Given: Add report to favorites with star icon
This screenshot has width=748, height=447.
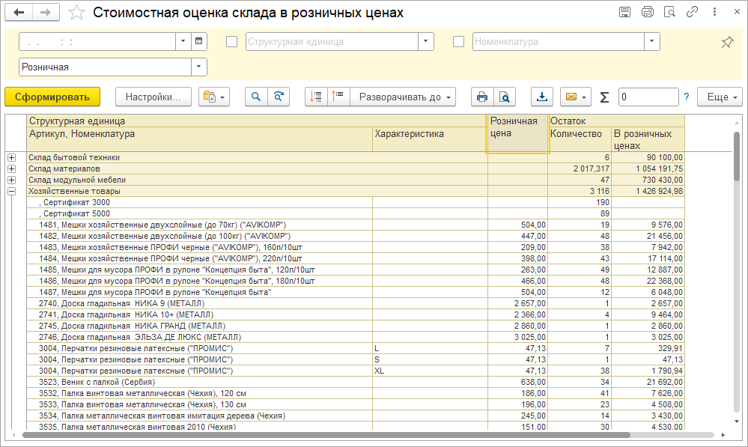Looking at the screenshot, I should tap(76, 13).
